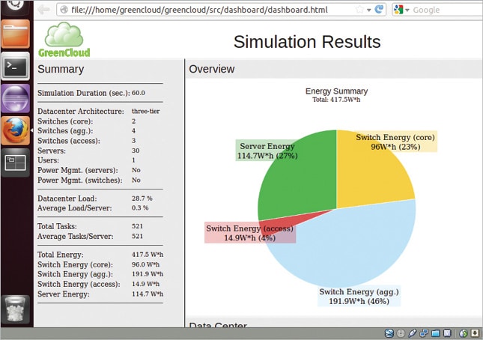
Task: Open the purple Eclipse launcher icon
Action: (16, 99)
